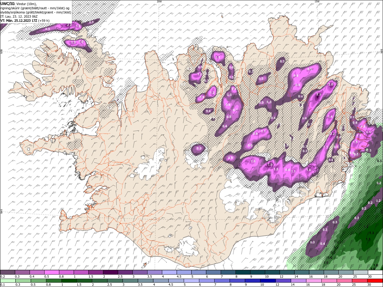
Task: Click the '3.5' label on the upper snow scale
Action: coord(149,277)
